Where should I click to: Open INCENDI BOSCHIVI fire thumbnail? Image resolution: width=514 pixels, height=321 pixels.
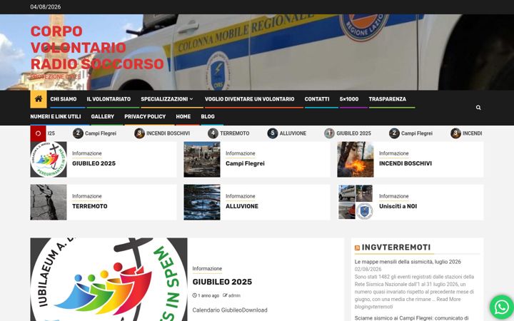356,160
